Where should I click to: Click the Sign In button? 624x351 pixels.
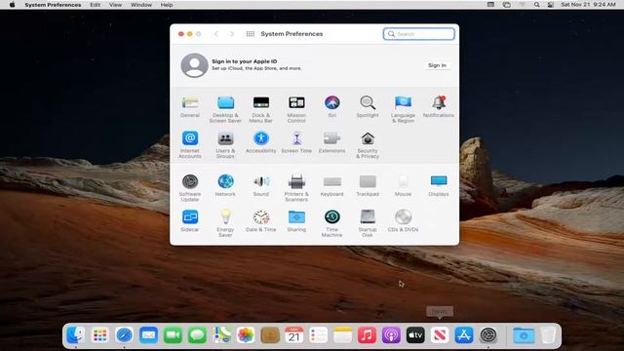[x=437, y=65]
